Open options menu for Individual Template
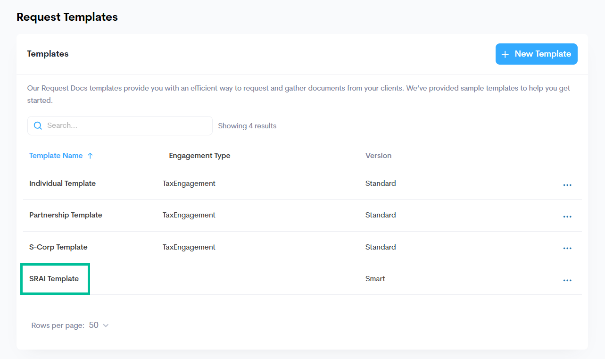 point(567,185)
